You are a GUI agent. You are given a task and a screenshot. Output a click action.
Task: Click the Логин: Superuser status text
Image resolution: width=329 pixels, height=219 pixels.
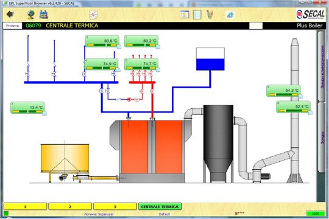click(x=99, y=214)
